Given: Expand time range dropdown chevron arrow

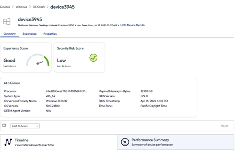Looking at the screenshot, I should (37, 126).
